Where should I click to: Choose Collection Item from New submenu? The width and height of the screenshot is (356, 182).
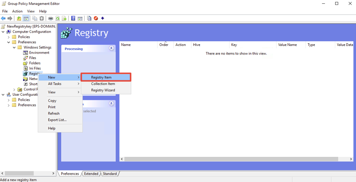[x=106, y=84]
